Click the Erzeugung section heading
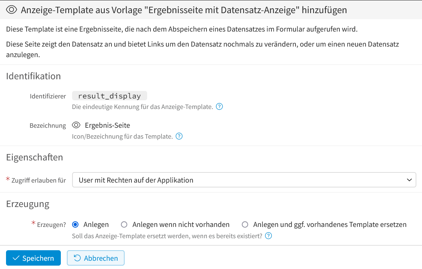The width and height of the screenshot is (422, 269). tap(28, 204)
